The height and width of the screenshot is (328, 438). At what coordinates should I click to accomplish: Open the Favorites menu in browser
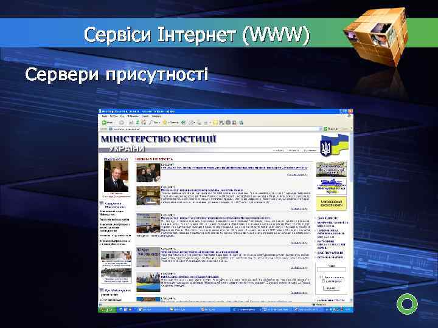pyautogui.click(x=133, y=116)
